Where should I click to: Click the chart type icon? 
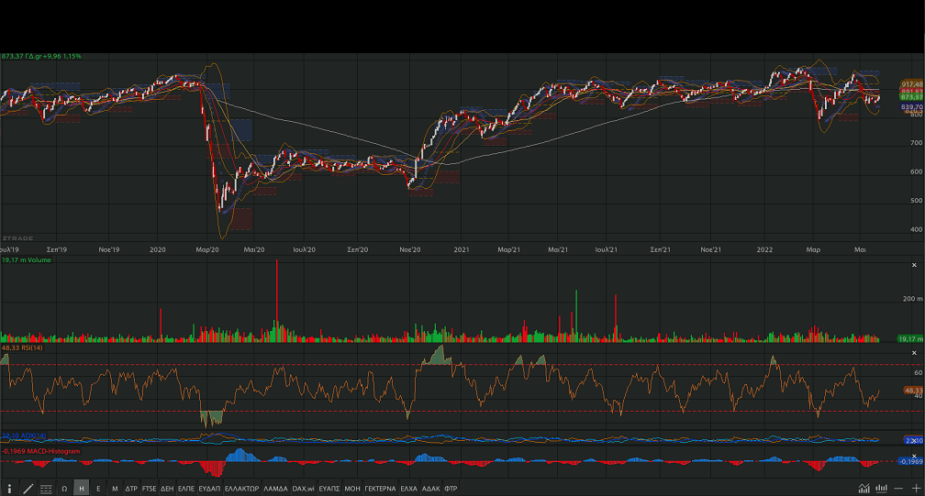864,489
